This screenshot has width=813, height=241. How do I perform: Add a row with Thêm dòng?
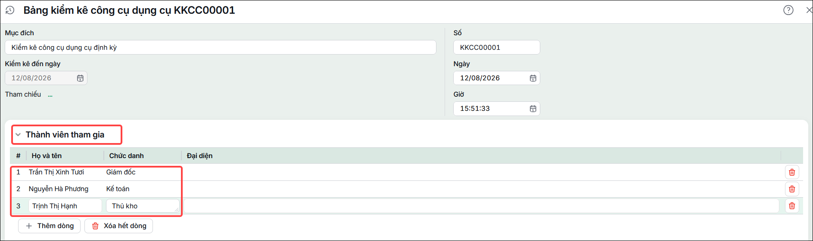tap(50, 226)
